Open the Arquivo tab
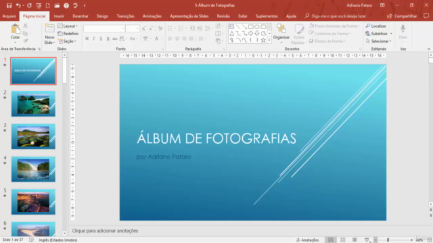 click(9, 16)
